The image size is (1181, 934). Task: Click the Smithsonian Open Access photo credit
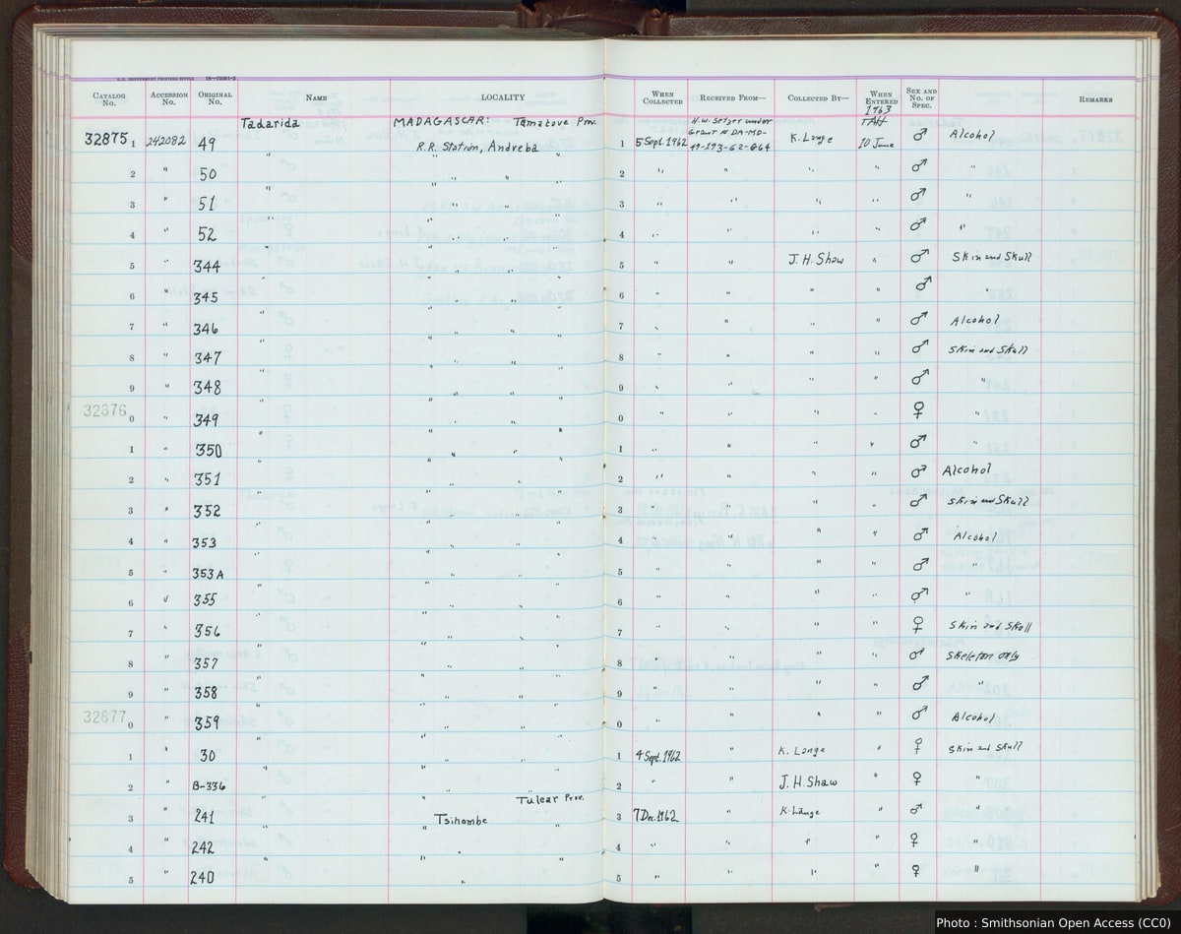point(1055,922)
